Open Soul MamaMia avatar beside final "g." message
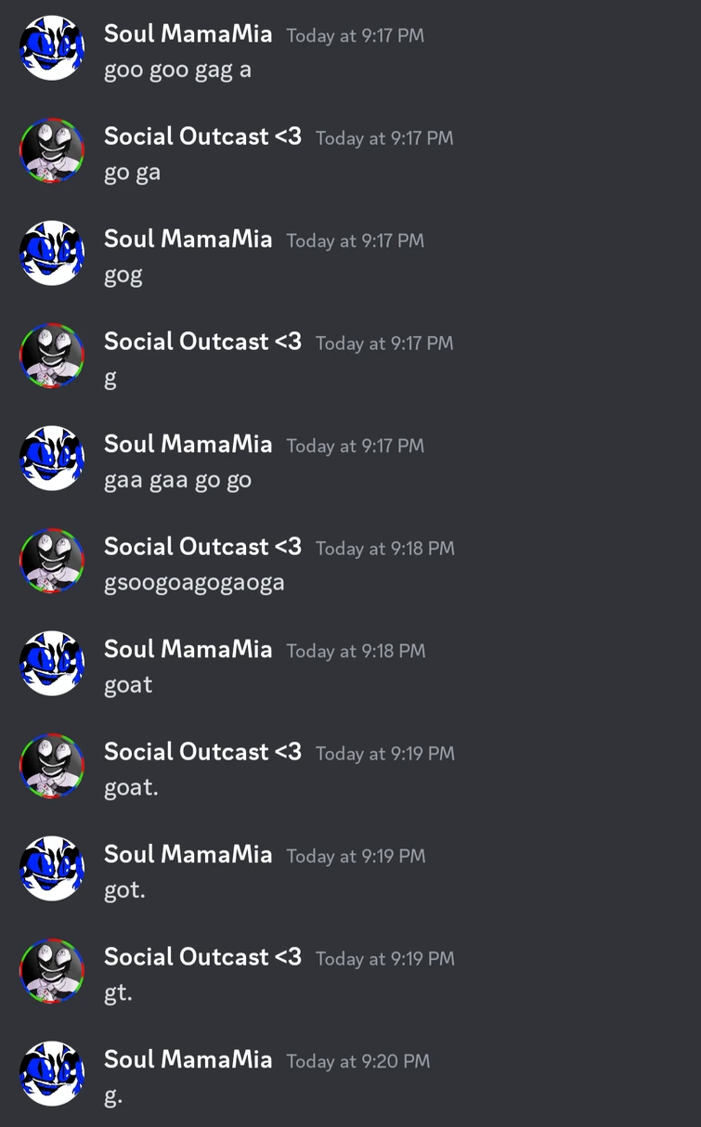 [x=52, y=1074]
